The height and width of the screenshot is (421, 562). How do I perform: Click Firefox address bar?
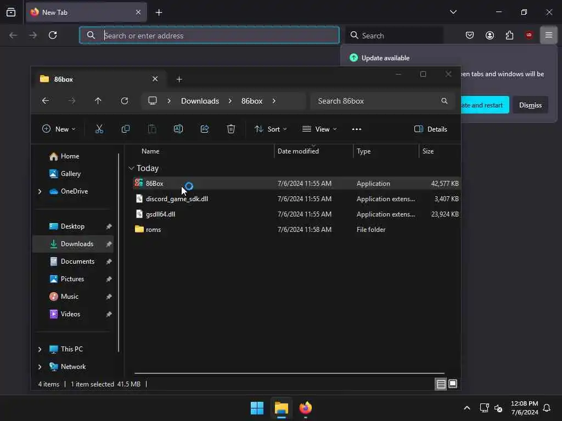(x=209, y=35)
